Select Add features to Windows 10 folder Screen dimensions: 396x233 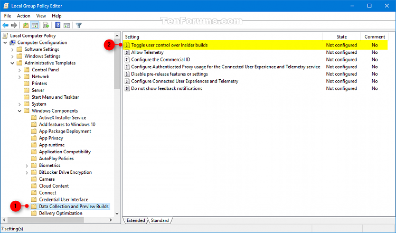[67, 124]
